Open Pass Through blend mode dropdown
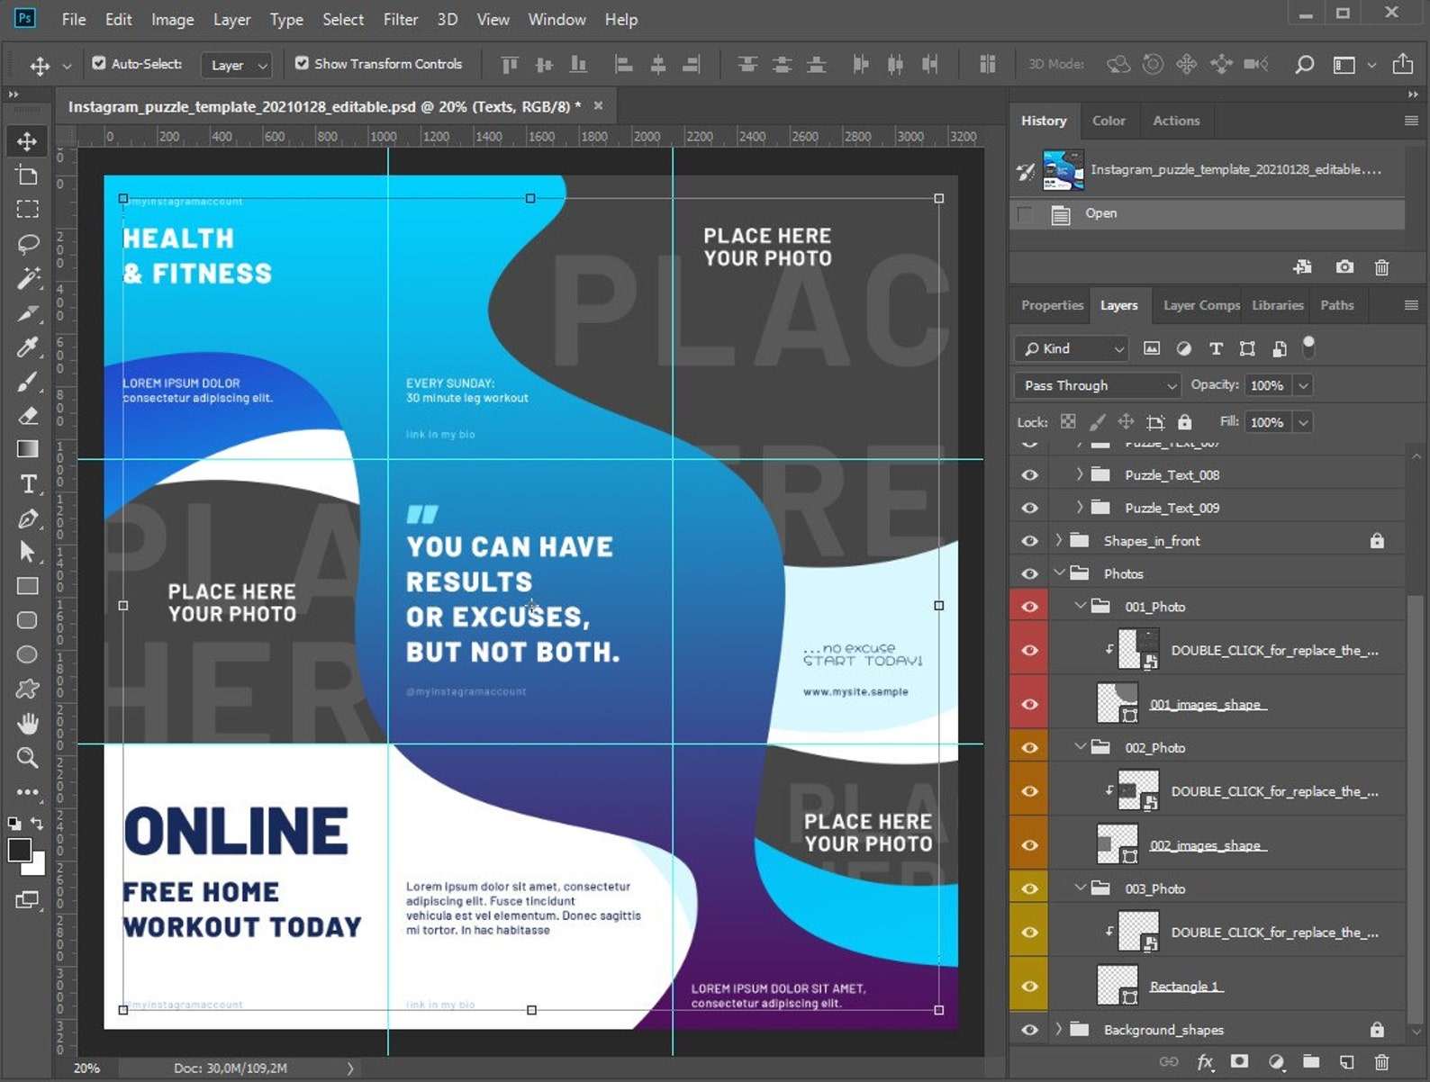 (x=1097, y=385)
